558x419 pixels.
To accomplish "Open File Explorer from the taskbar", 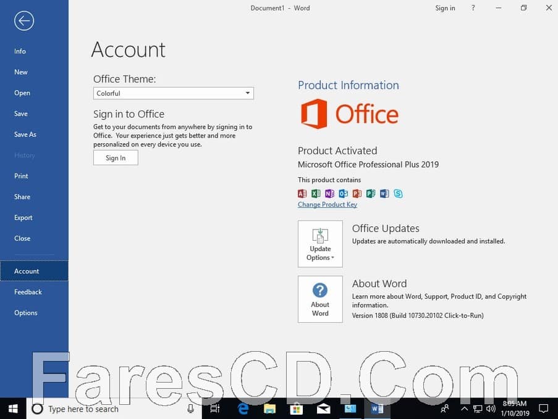I will click(x=270, y=409).
